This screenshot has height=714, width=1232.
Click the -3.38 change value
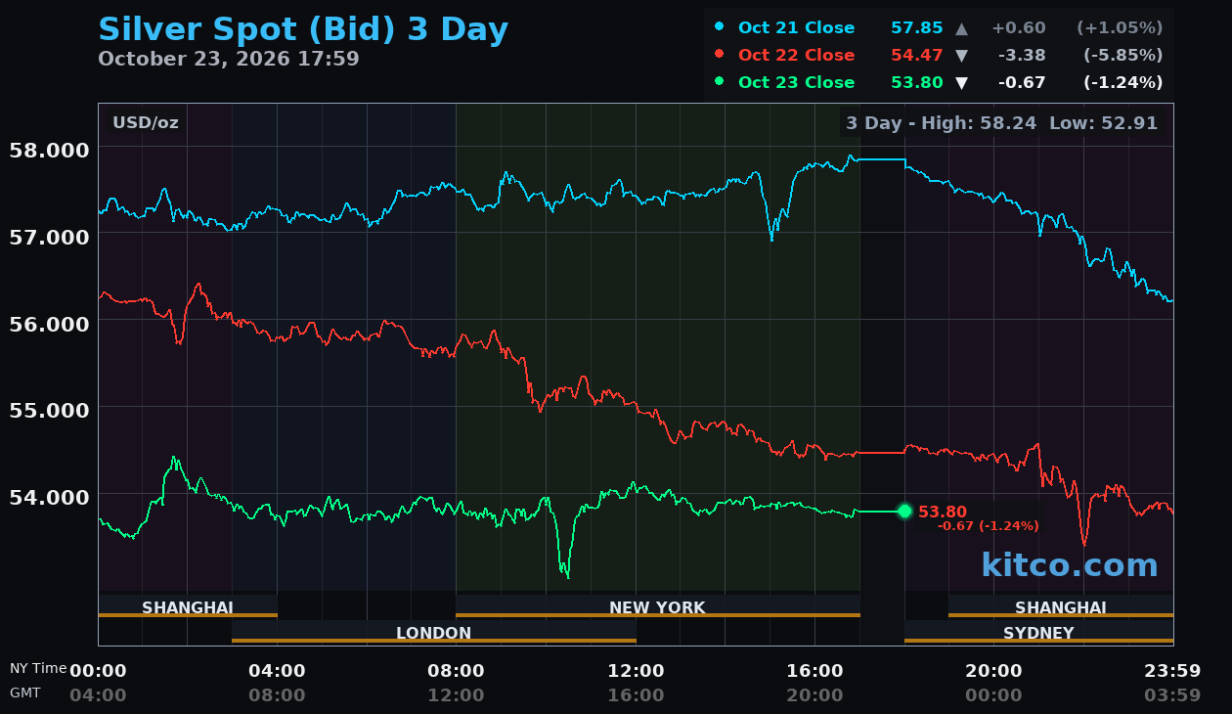pyautogui.click(x=1022, y=55)
